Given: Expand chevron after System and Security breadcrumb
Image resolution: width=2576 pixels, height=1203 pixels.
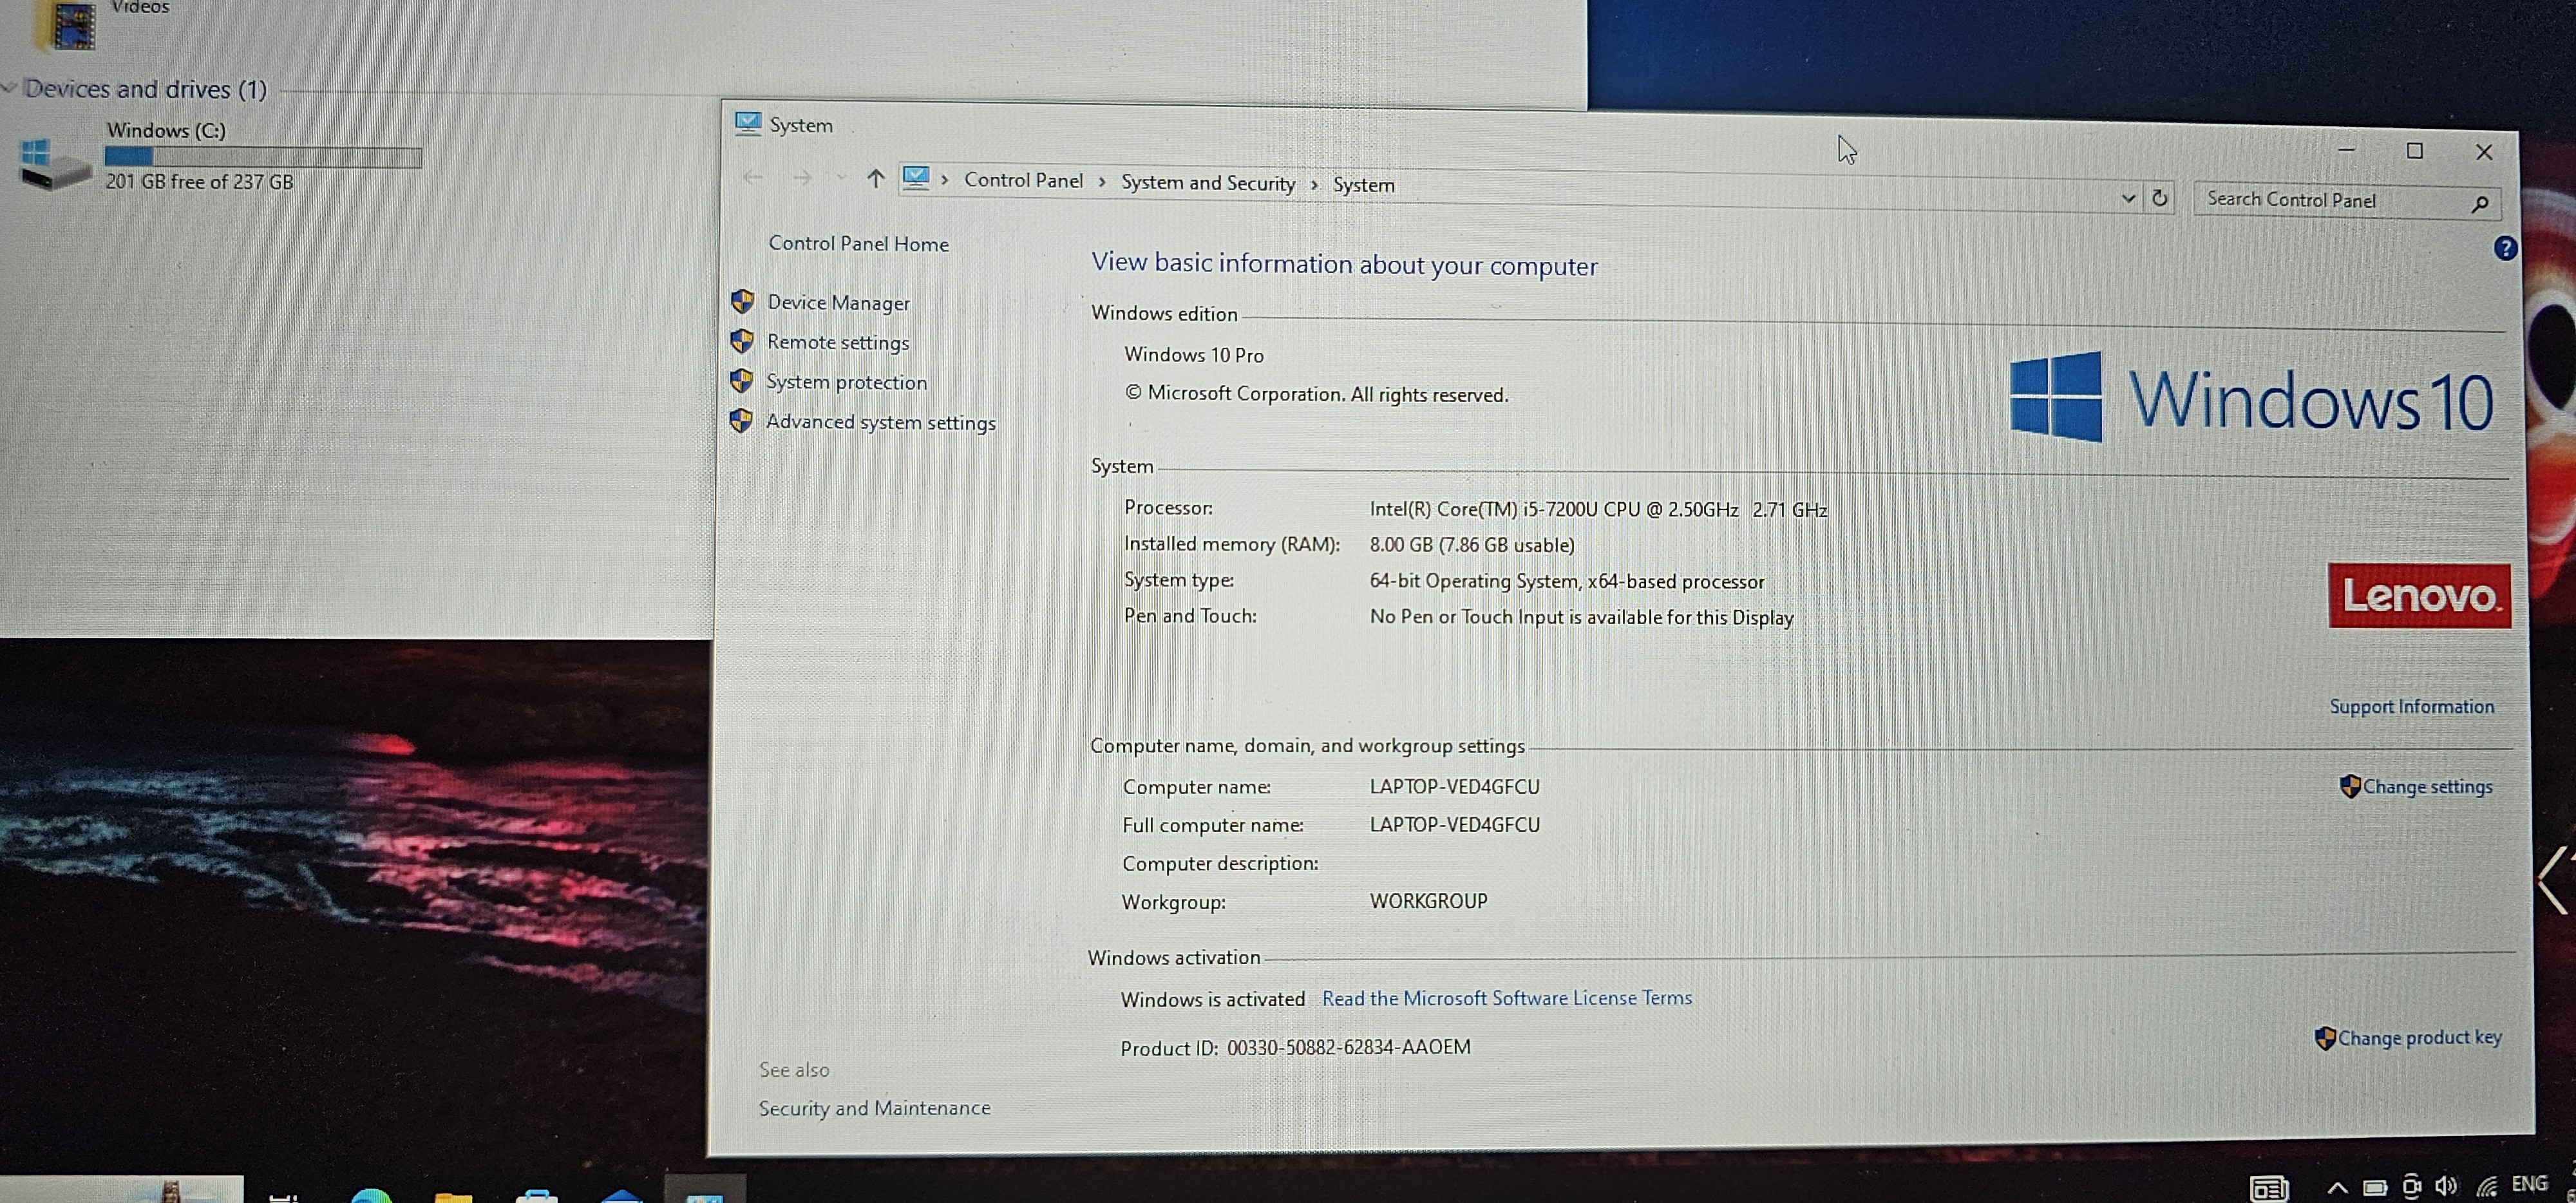Looking at the screenshot, I should pos(1314,185).
